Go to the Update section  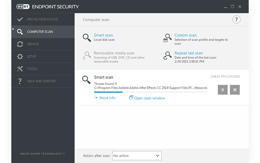pos(43,44)
